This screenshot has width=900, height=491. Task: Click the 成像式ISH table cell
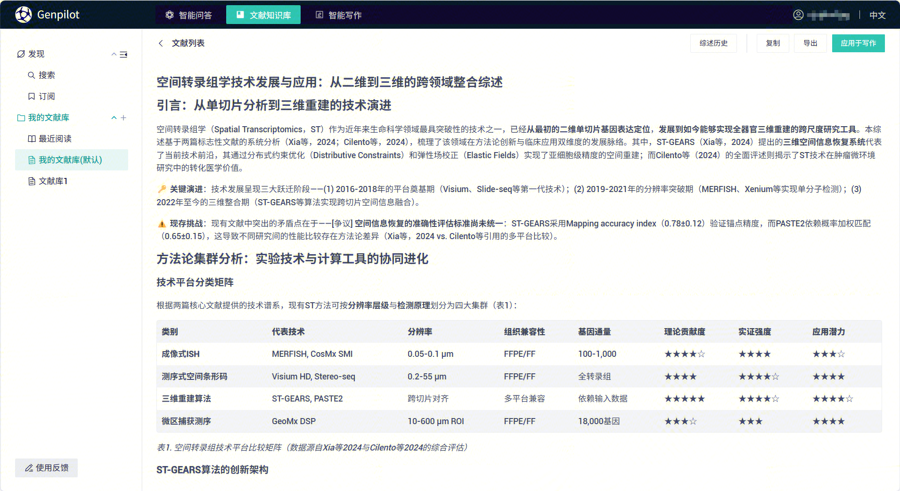point(180,354)
